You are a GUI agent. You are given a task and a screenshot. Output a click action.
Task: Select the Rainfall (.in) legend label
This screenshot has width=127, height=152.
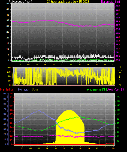(8, 89)
